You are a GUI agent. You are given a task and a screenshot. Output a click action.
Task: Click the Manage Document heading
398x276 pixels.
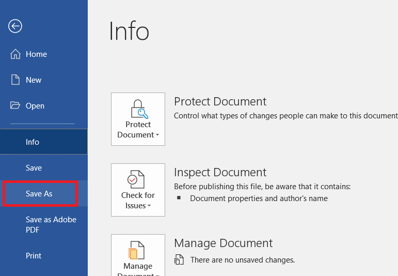click(x=223, y=243)
